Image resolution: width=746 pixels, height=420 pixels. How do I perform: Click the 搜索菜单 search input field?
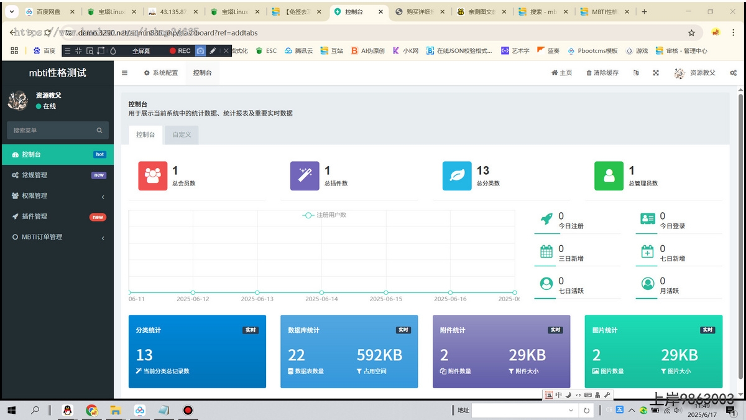(x=51, y=131)
